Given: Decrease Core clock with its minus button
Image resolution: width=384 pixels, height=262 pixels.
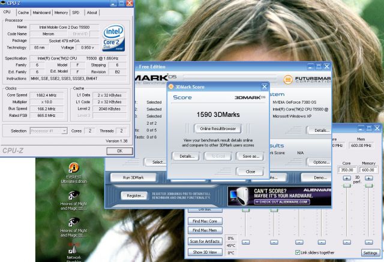Looking at the screenshot, I should 347,242.
